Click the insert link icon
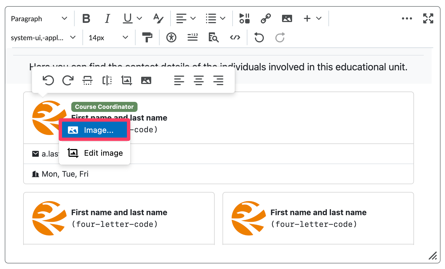The width and height of the screenshot is (445, 269). click(x=266, y=19)
